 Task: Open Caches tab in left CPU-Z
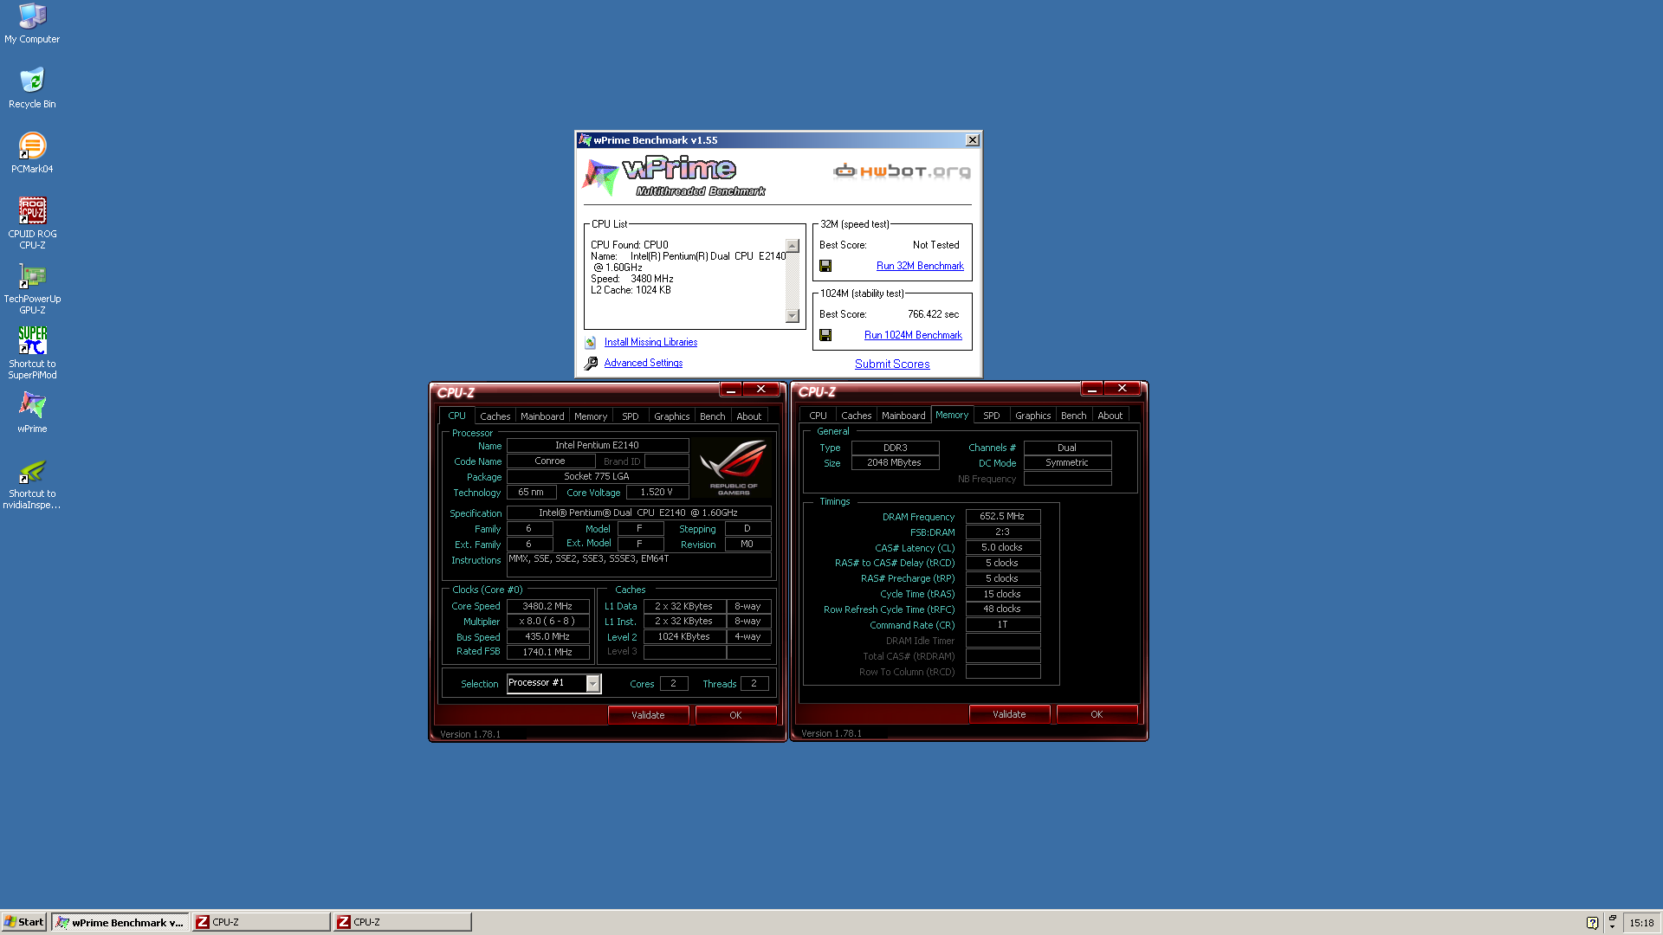tap(495, 416)
